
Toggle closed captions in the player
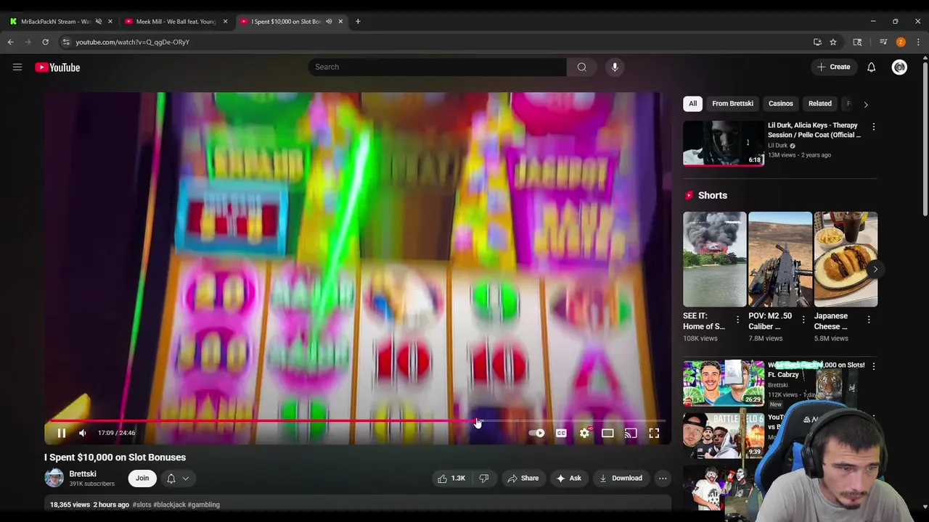[561, 433]
